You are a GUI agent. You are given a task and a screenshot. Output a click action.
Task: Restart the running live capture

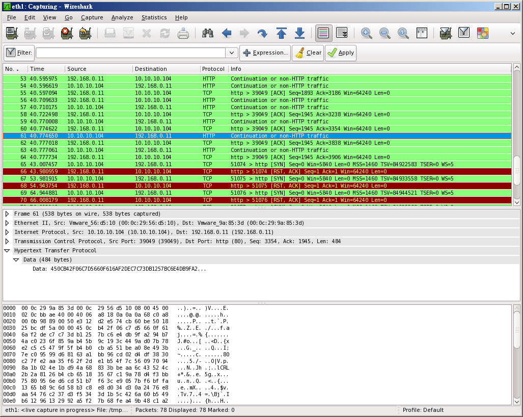click(x=86, y=33)
